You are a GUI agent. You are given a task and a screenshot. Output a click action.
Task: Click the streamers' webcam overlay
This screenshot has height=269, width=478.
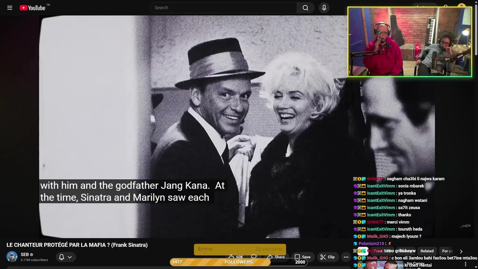pos(410,42)
